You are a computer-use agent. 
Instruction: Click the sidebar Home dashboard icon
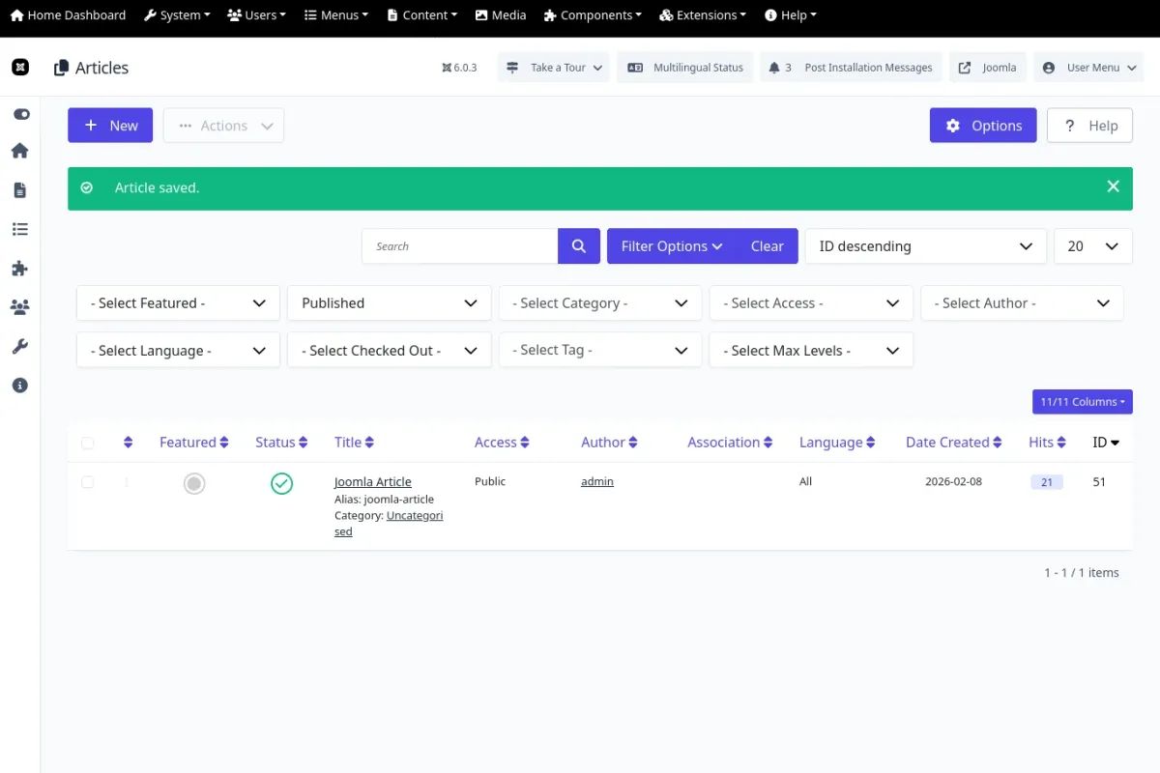click(20, 151)
